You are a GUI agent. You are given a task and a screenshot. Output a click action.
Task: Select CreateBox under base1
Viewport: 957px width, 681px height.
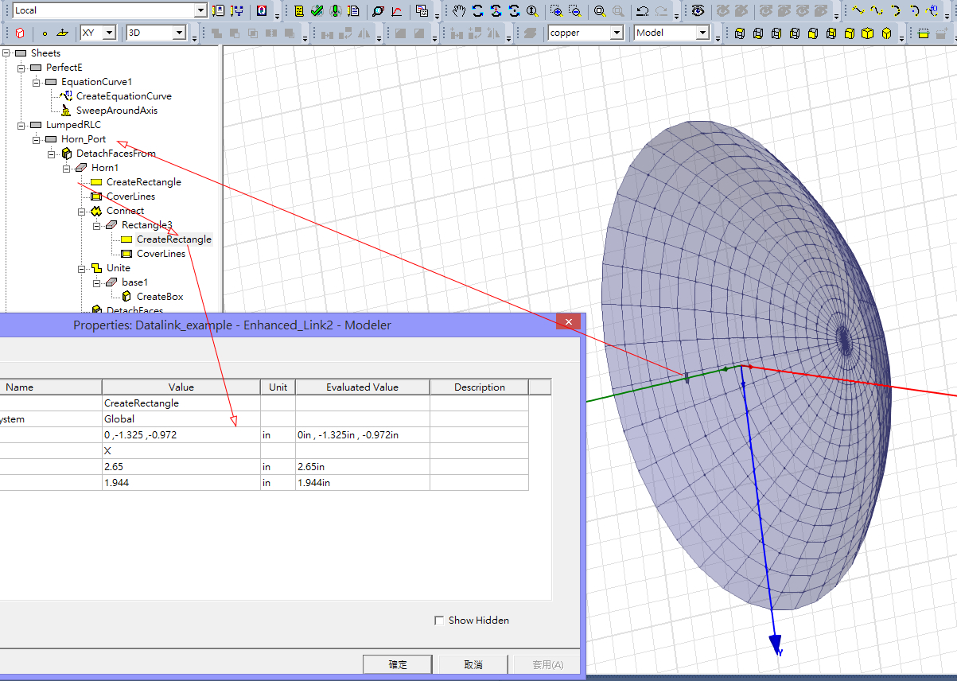point(160,297)
